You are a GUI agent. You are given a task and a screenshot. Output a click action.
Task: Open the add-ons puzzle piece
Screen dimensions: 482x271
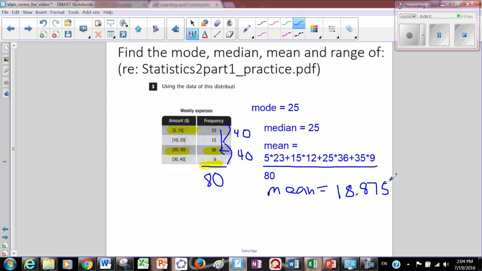coord(175,29)
